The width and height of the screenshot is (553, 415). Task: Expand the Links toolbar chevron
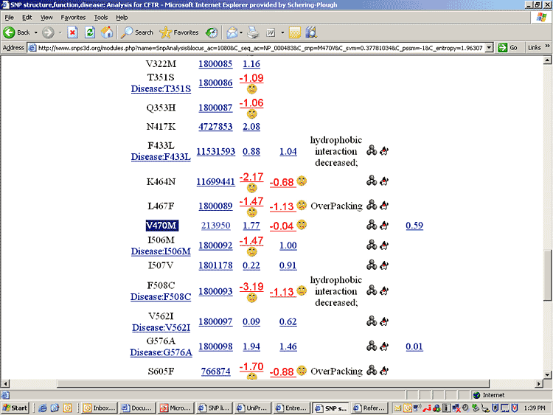[547, 46]
